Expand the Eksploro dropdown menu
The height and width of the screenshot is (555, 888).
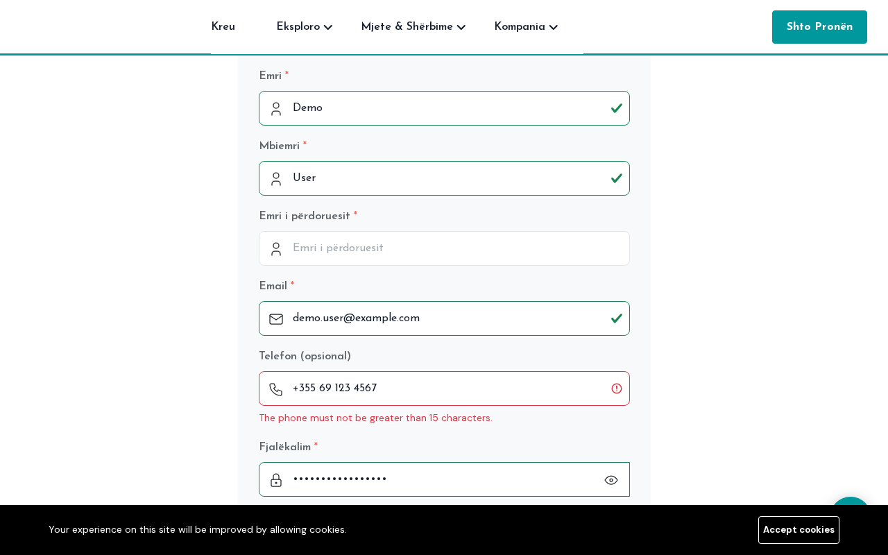[x=304, y=27]
